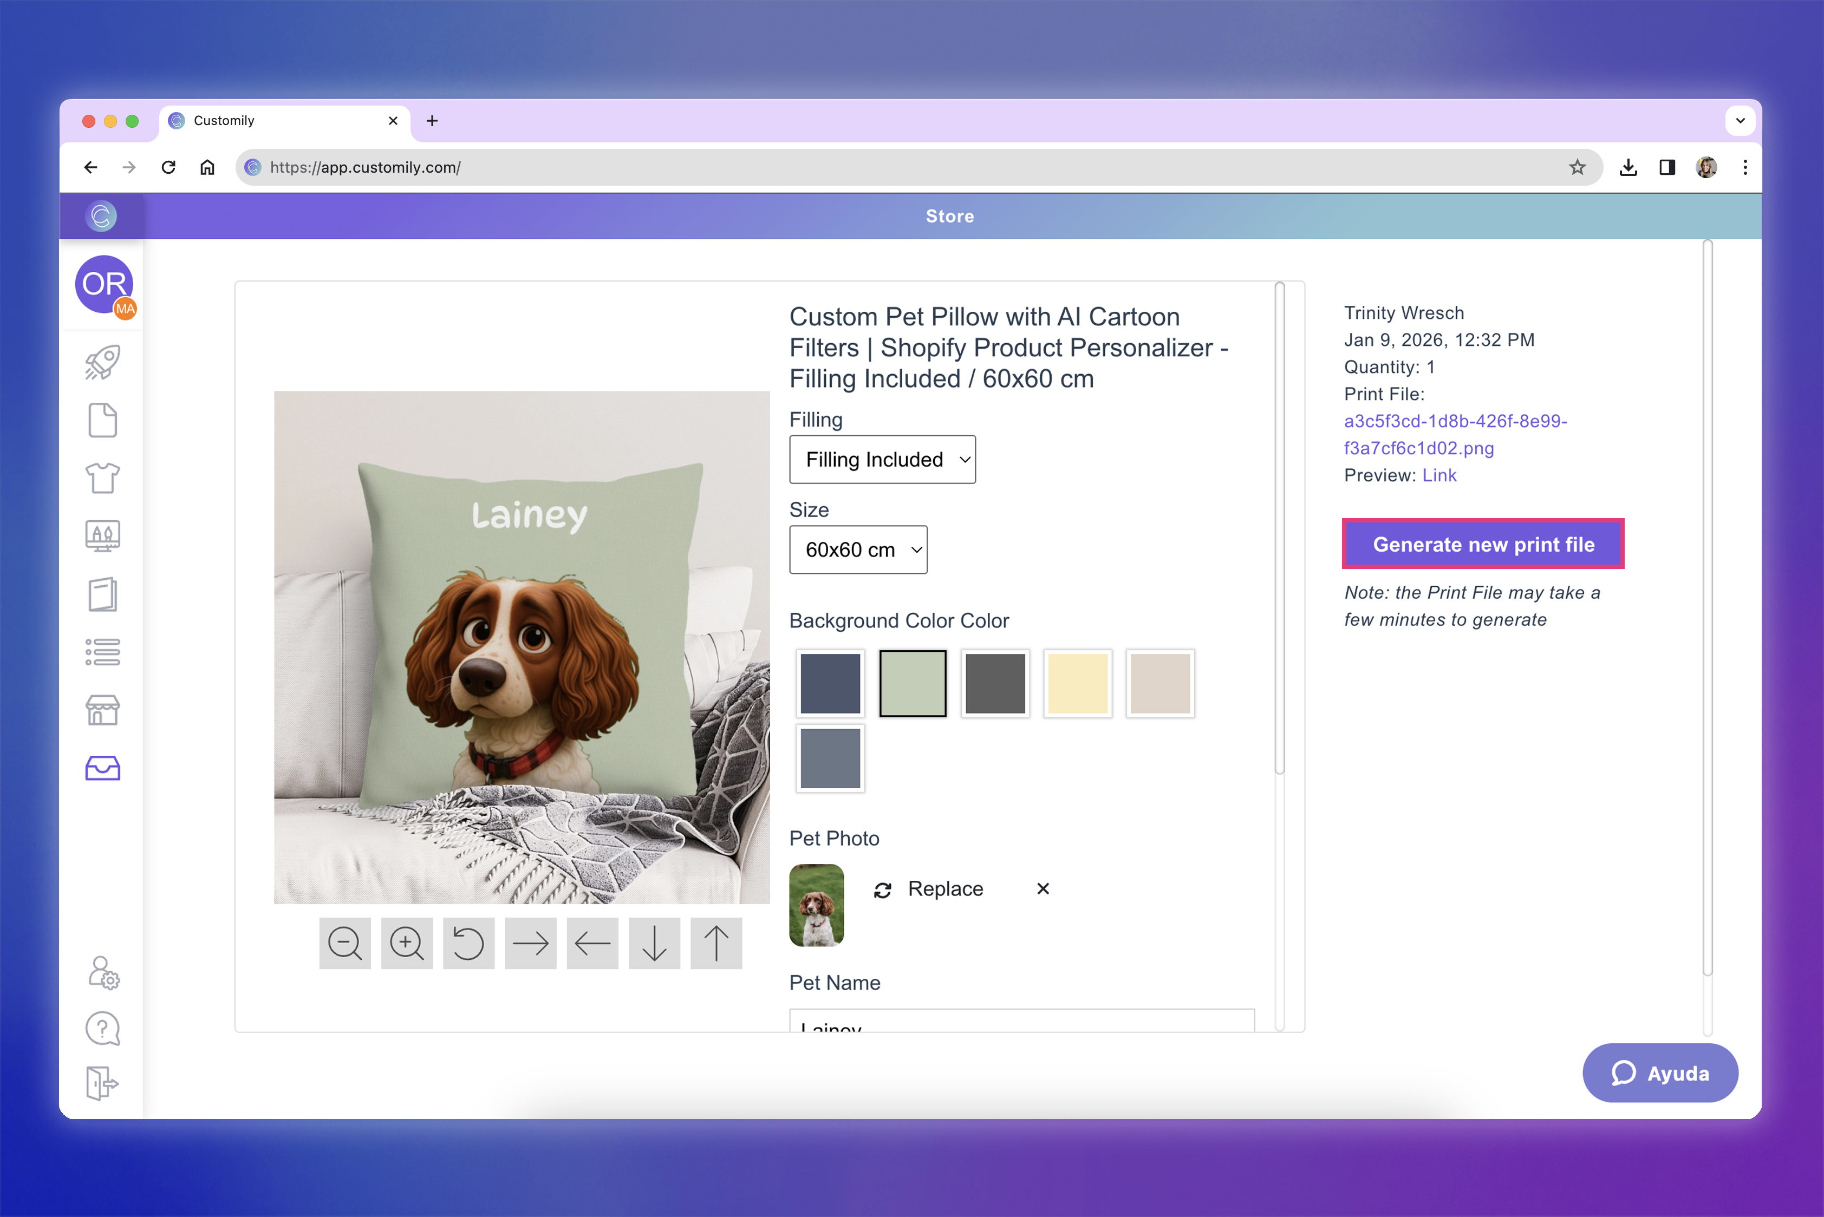Rotate the pet image counterclockwise

pyautogui.click(x=468, y=943)
